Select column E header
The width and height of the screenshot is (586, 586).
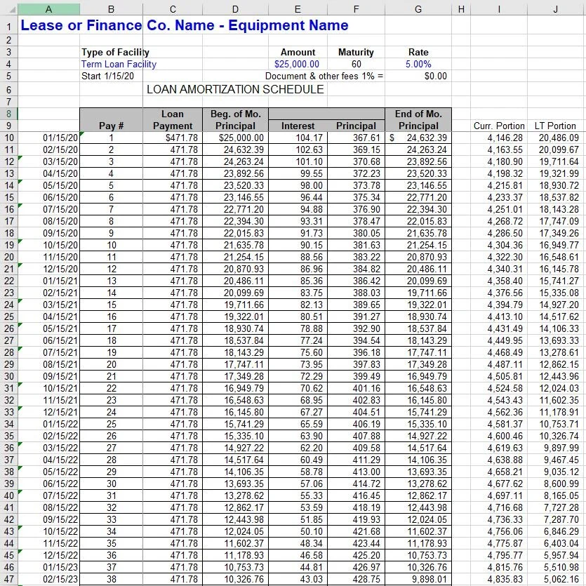tap(298, 9)
